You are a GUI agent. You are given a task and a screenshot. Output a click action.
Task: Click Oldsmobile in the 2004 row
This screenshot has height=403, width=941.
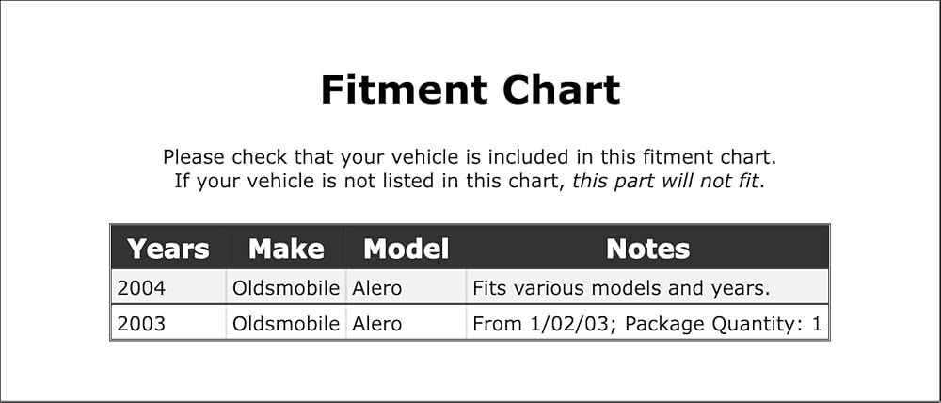(286, 288)
